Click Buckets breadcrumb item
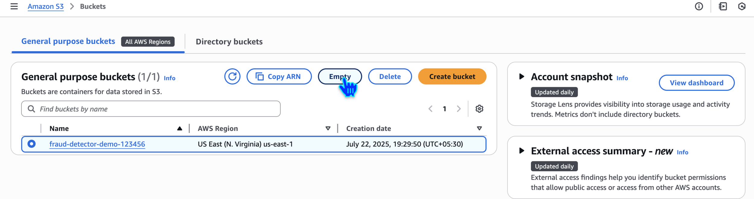Image resolution: width=754 pixels, height=199 pixels. coord(93,6)
